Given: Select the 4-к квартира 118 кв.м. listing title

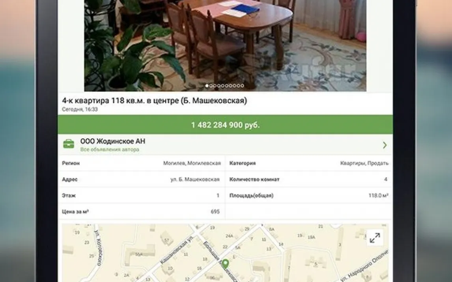Looking at the screenshot, I should click(155, 101).
